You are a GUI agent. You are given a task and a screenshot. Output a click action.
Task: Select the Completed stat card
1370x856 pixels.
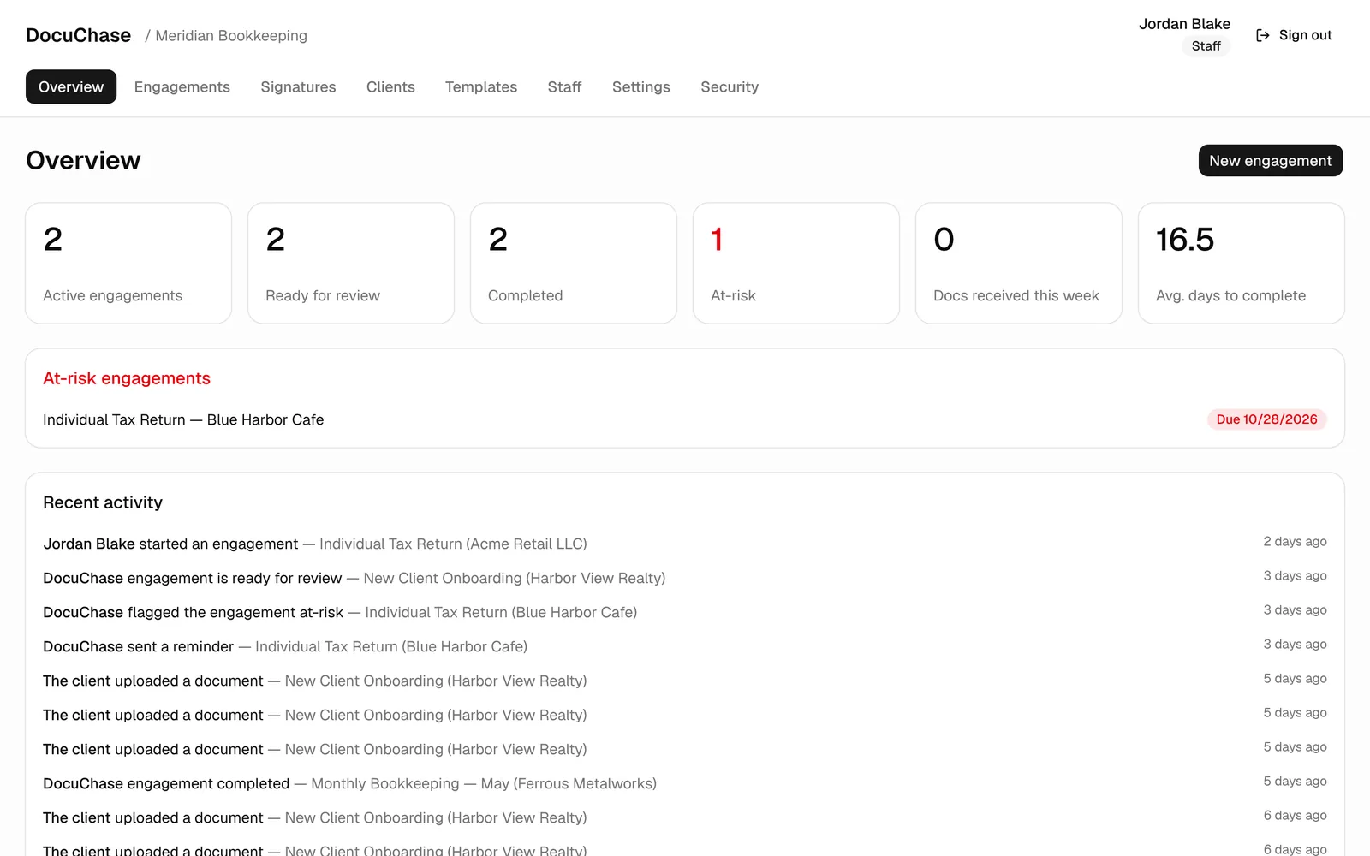click(x=574, y=263)
